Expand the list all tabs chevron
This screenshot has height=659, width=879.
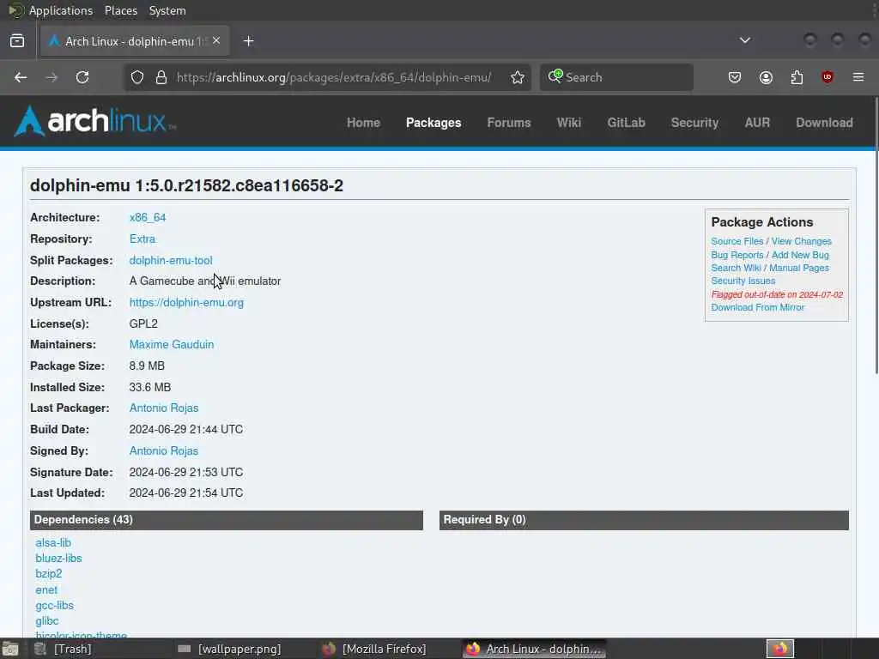[745, 40]
